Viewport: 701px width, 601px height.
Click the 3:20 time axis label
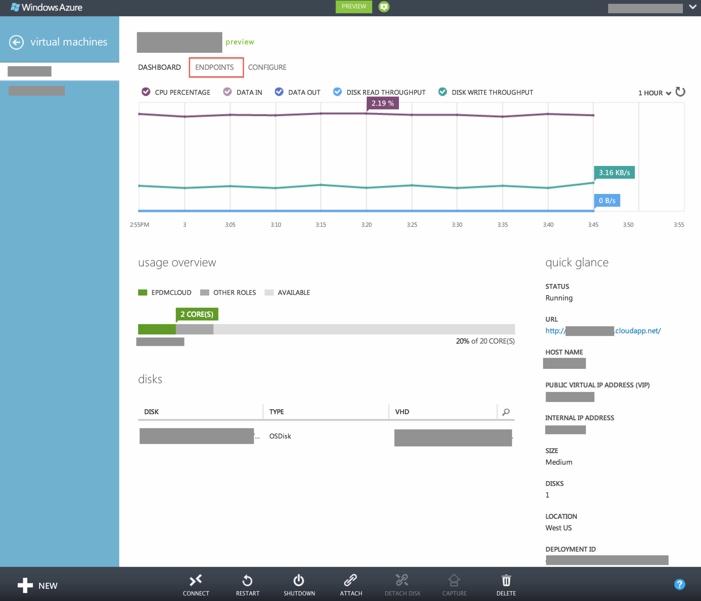(x=366, y=225)
